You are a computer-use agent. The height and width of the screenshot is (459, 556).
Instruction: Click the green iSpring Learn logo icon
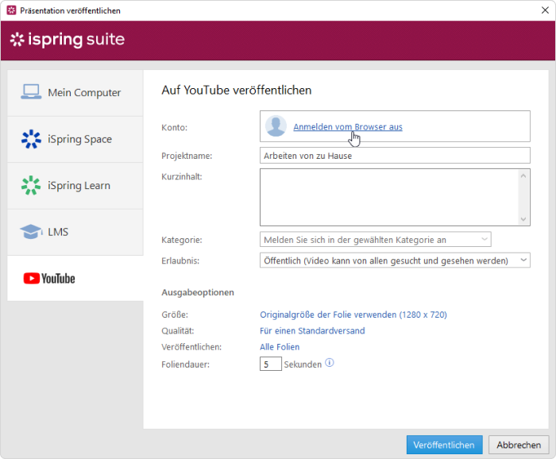click(x=31, y=185)
